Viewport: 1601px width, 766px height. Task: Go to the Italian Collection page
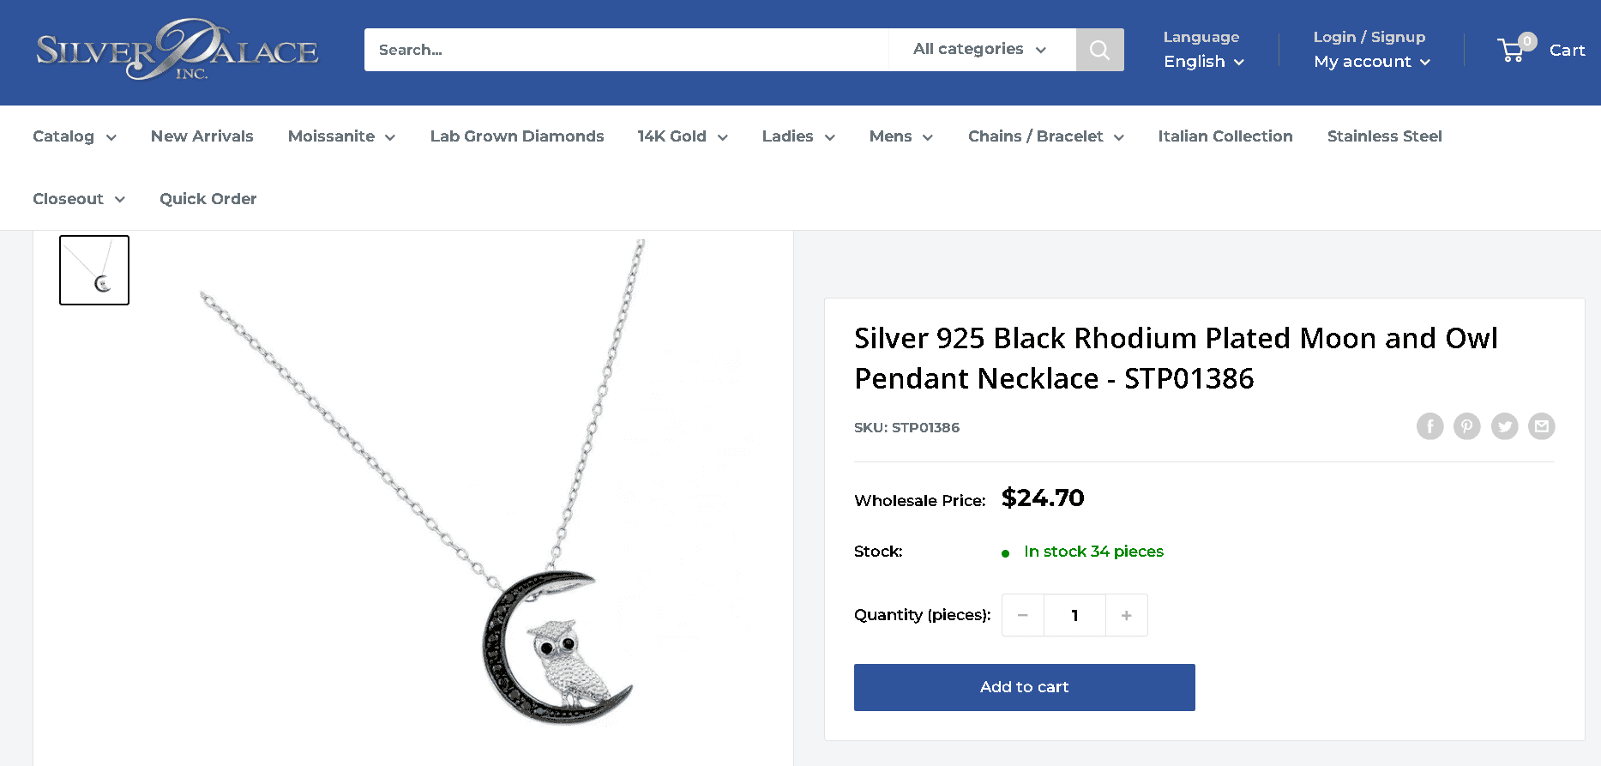[x=1225, y=136]
